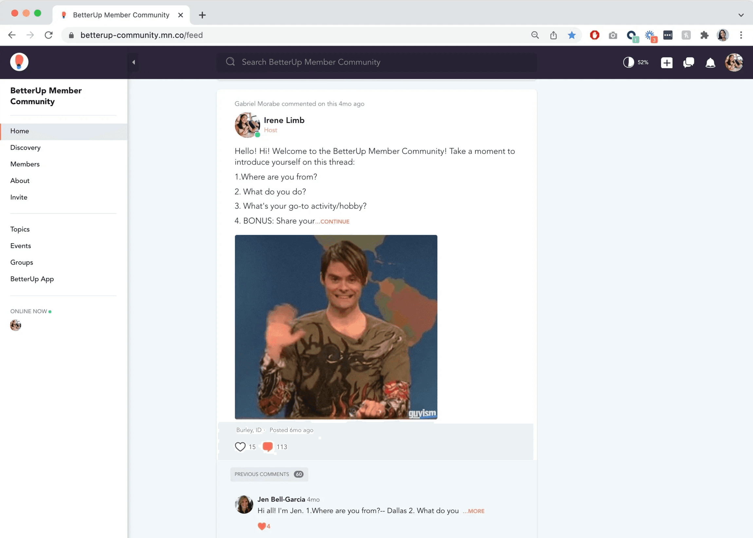Open the Extensions puzzle icon
The width and height of the screenshot is (753, 538).
(x=704, y=35)
